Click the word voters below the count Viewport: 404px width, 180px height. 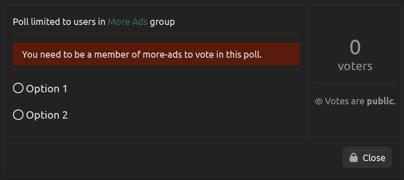pos(355,66)
